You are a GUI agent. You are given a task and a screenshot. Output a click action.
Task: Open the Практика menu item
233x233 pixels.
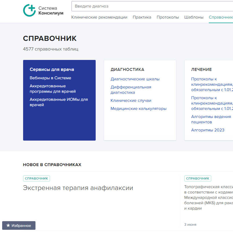(142, 17)
